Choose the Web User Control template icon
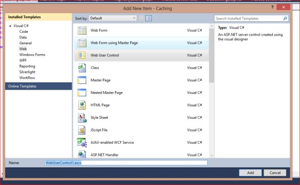Image resolution: width=300 pixels, height=185 pixels. [x=82, y=55]
